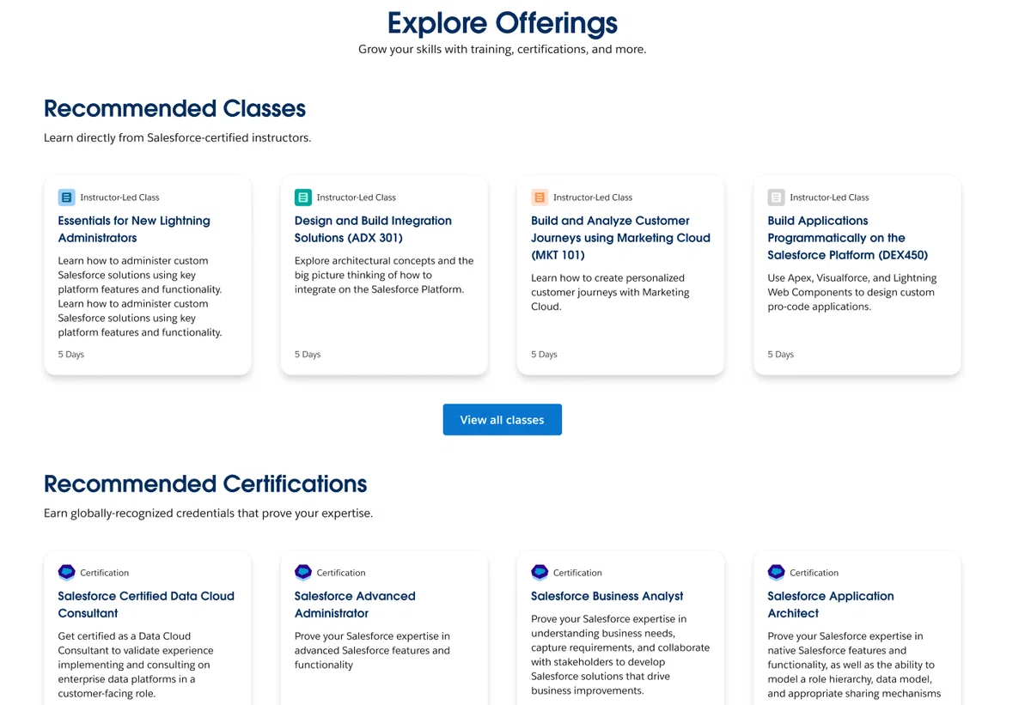This screenshot has width=1031, height=705.
Task: Click the Recommended Classes heading
Action: (x=175, y=108)
